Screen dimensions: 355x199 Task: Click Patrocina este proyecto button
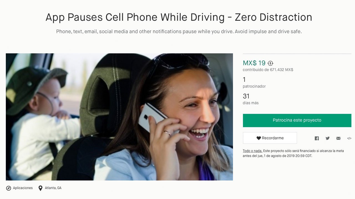tap(297, 120)
